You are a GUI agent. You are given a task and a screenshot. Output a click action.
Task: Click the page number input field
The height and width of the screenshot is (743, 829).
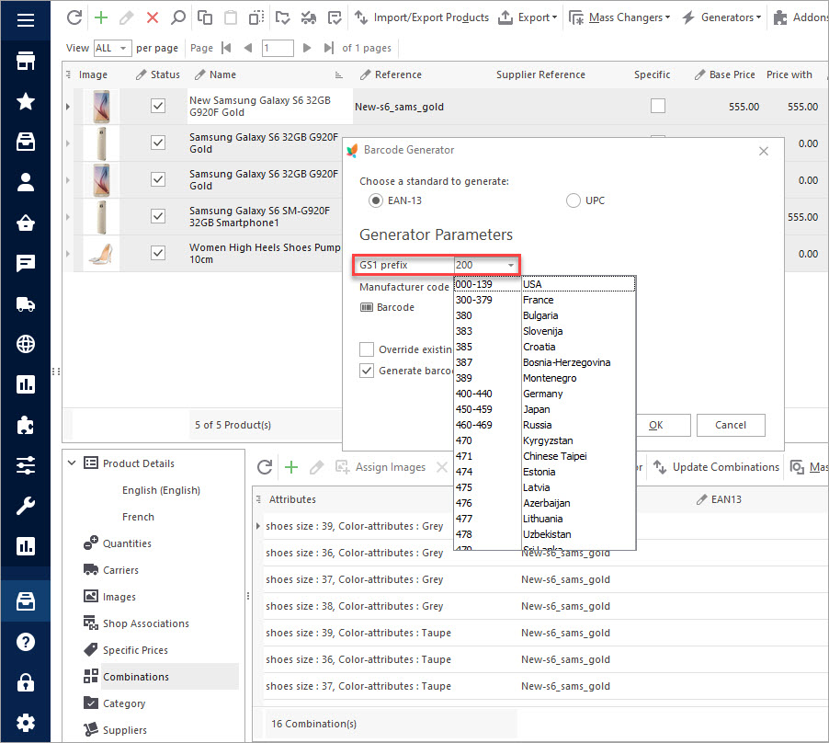[x=278, y=48]
